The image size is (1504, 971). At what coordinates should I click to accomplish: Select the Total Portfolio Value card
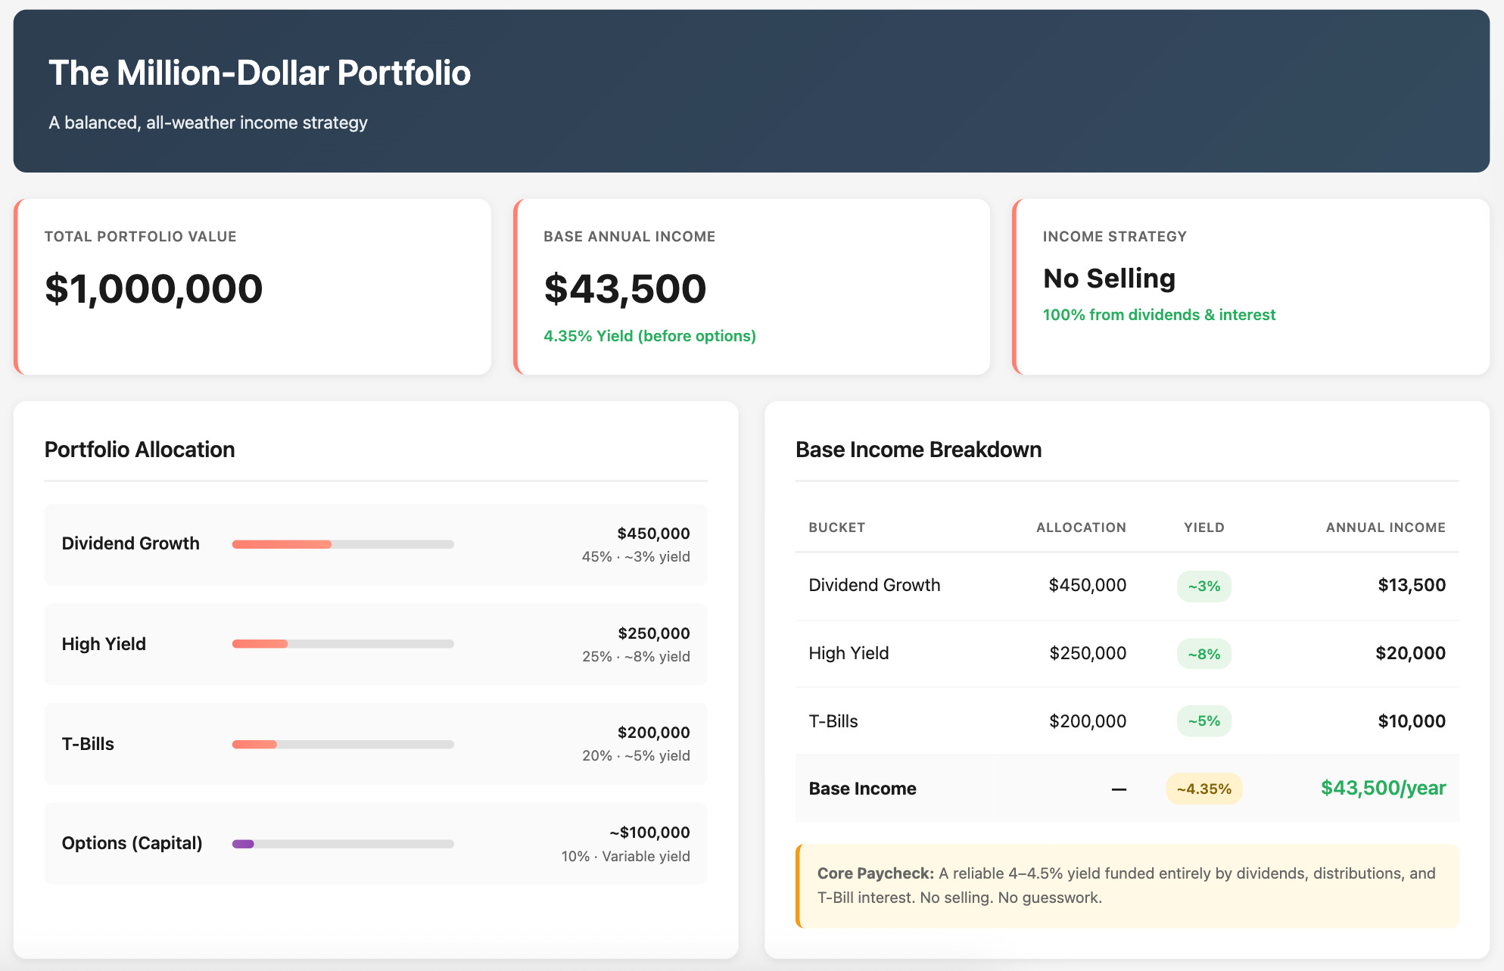tap(253, 288)
